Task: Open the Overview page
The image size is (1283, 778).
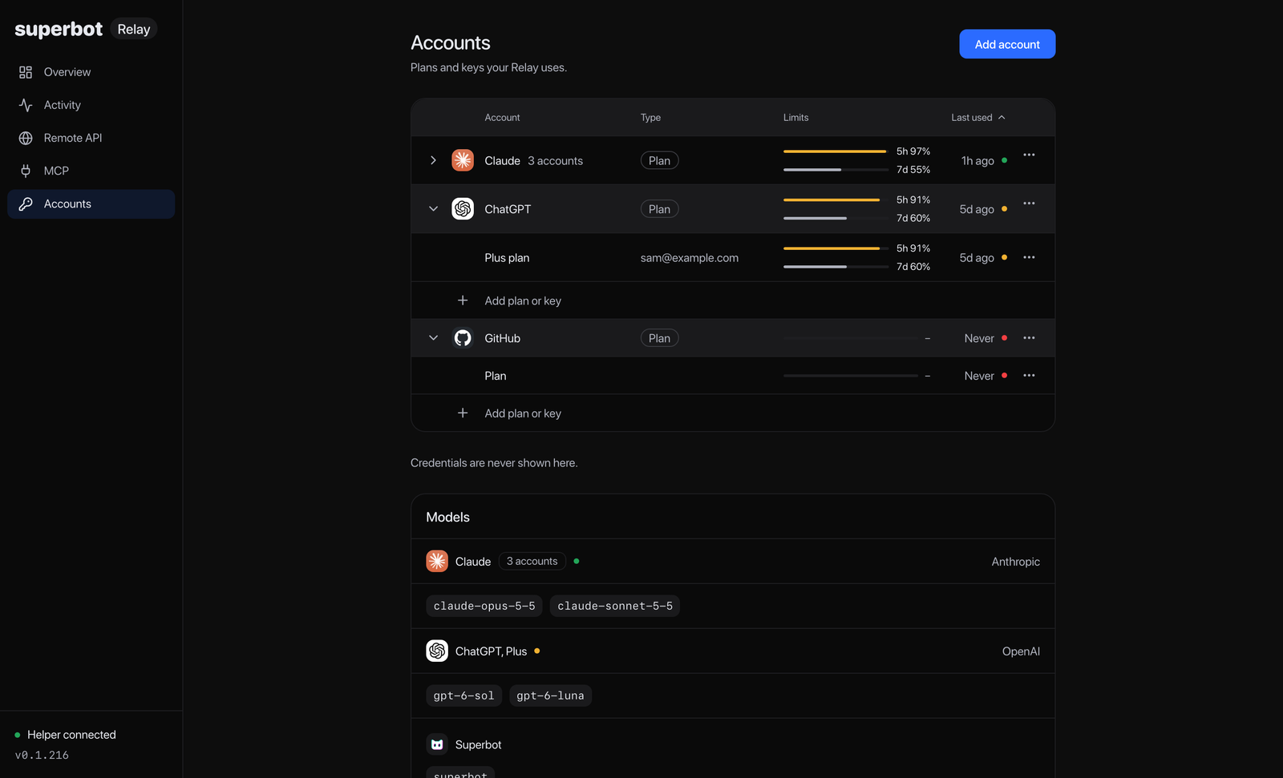Action: tap(91, 72)
